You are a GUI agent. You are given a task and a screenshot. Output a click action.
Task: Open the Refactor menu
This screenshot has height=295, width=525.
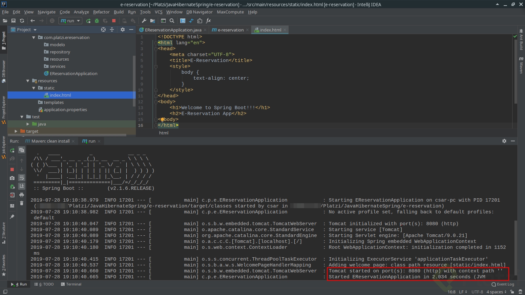pyautogui.click(x=101, y=12)
